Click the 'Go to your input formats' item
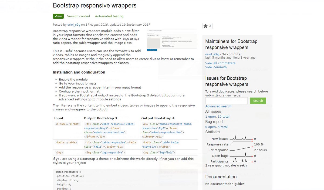Viewport: 324px width, 190px height. [x=77, y=83]
